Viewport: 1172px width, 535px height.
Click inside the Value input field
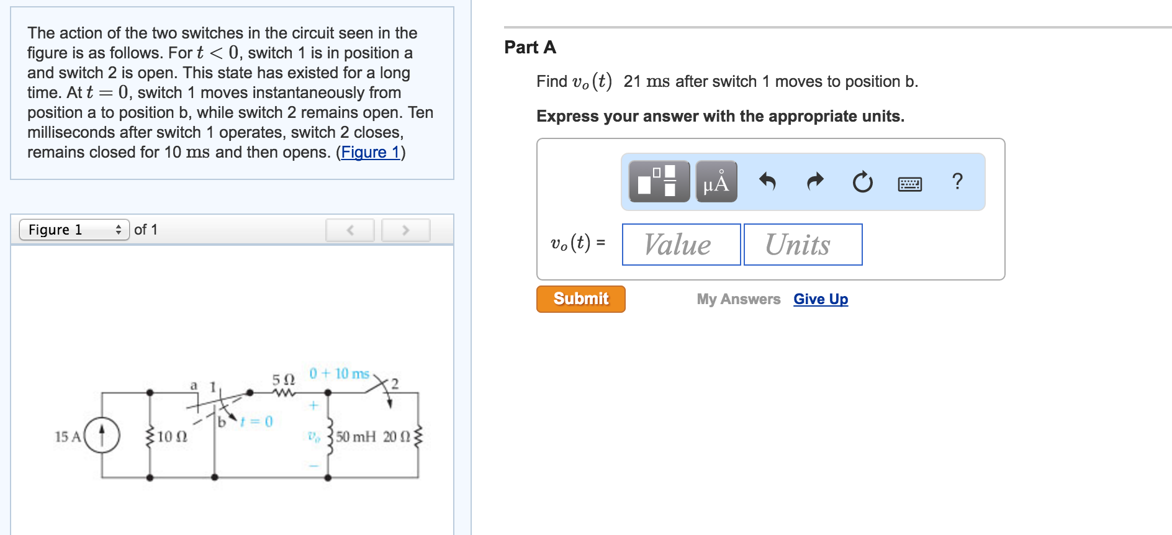coord(680,244)
